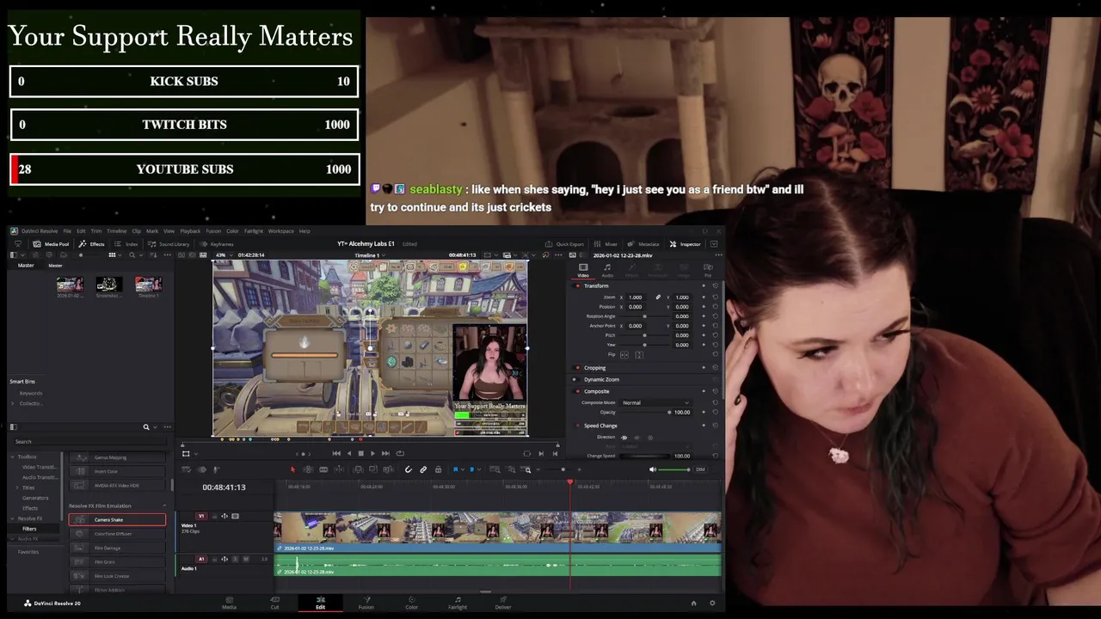1101x619 pixels.
Task: Expand the Titles category
Action: [18, 487]
